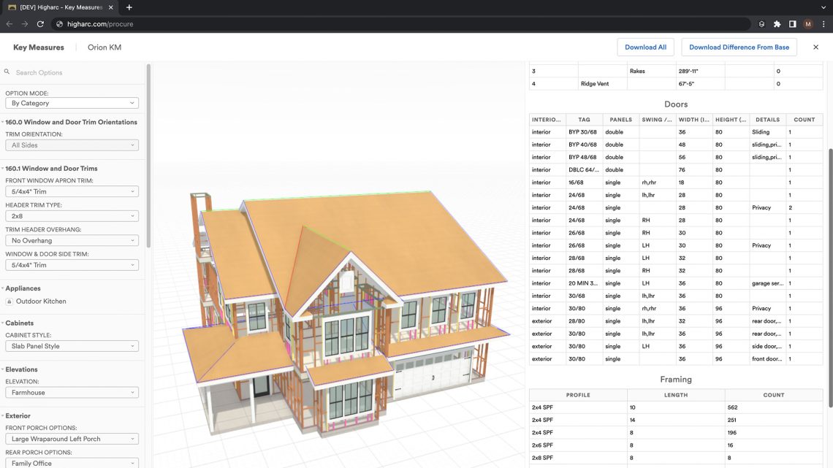Open the Header Trim Type dropdown
Viewport: 833px width, 468px height.
coord(71,216)
